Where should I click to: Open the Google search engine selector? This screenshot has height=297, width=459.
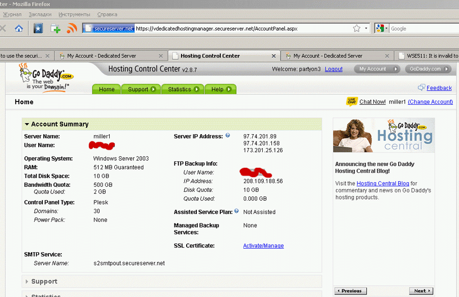(381, 29)
